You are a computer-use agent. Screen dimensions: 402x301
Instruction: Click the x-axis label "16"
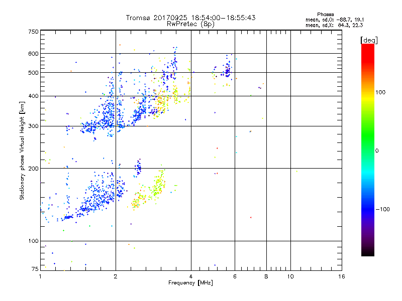pos(342,276)
